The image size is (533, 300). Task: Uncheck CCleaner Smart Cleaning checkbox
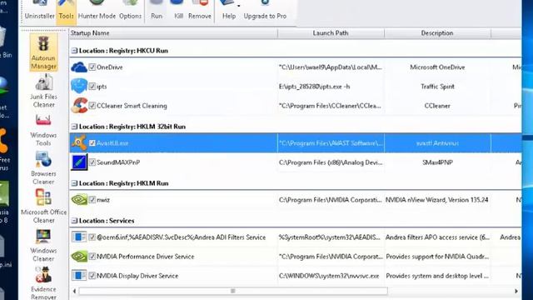pos(92,106)
